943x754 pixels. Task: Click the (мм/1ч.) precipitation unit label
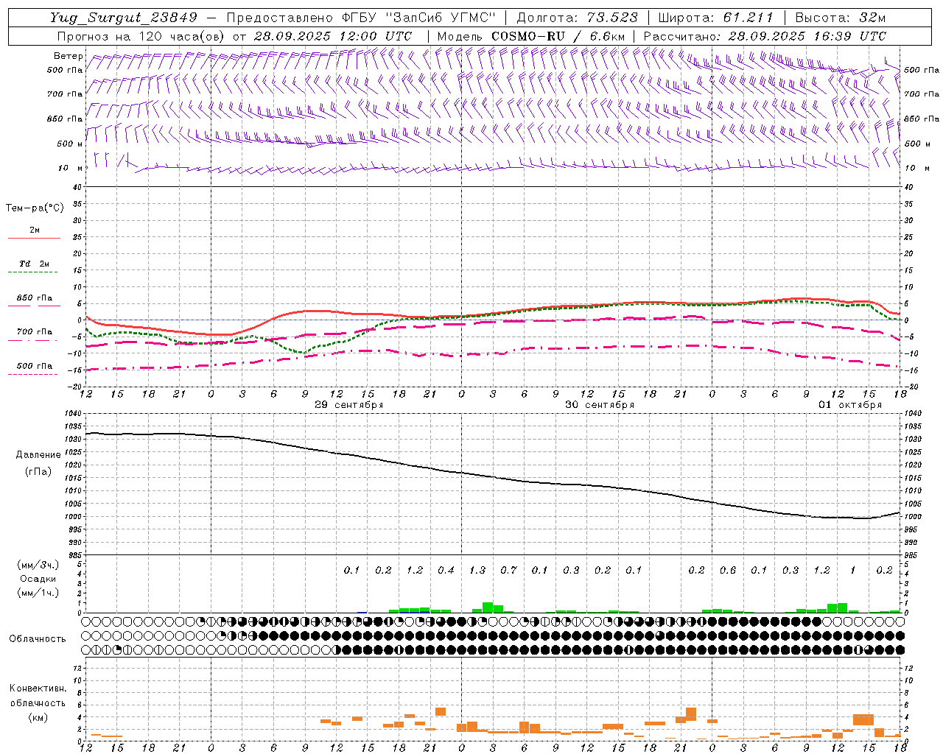(38, 593)
